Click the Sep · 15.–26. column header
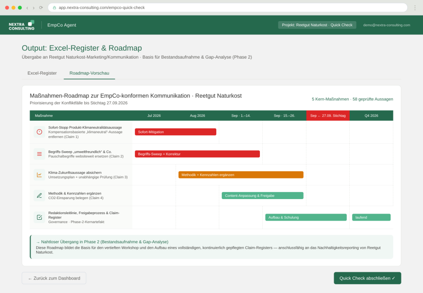This screenshot has height=293, width=423. click(284, 116)
